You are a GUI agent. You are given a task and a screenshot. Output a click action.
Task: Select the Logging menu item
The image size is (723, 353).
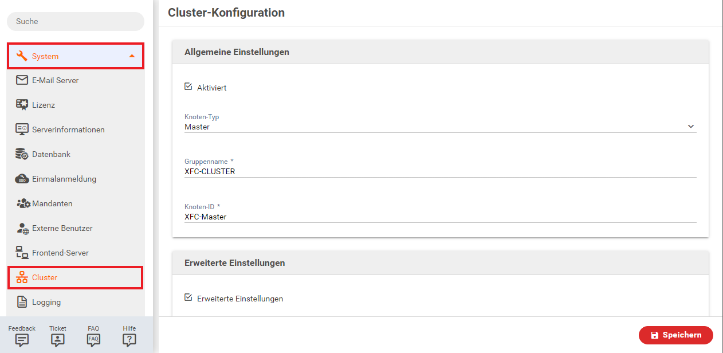[46, 302]
